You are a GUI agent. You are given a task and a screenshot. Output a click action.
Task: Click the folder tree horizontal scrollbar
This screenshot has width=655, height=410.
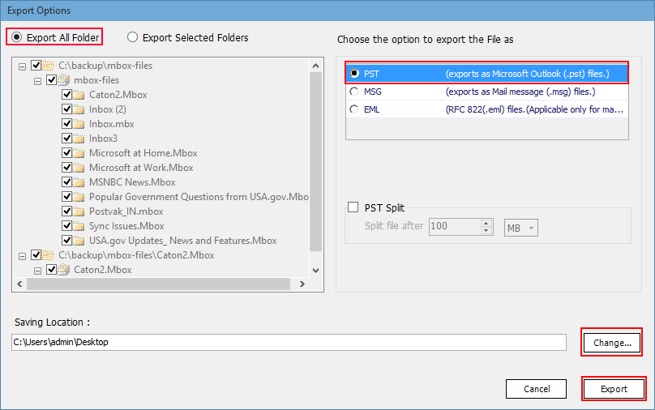(x=158, y=284)
